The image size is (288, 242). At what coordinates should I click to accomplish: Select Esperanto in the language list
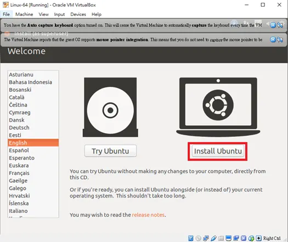click(x=33, y=158)
